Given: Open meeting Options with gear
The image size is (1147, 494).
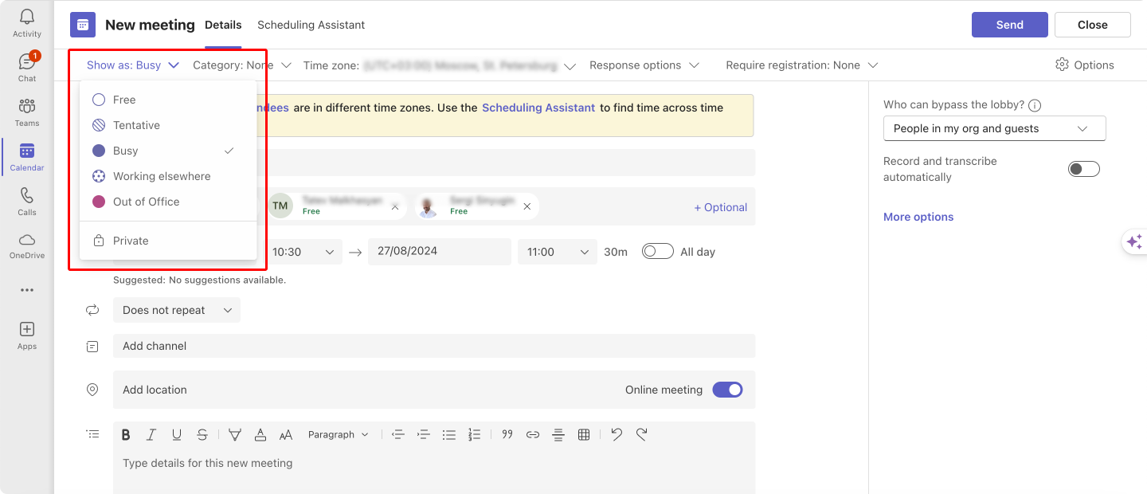Looking at the screenshot, I should pos(1085,65).
